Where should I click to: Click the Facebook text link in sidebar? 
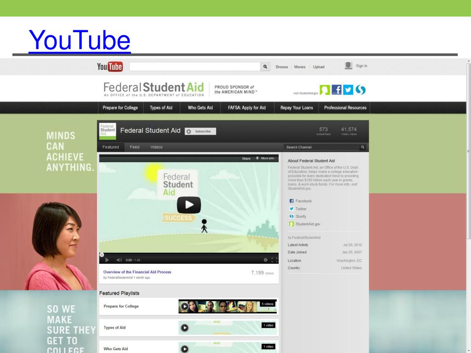coord(304,201)
